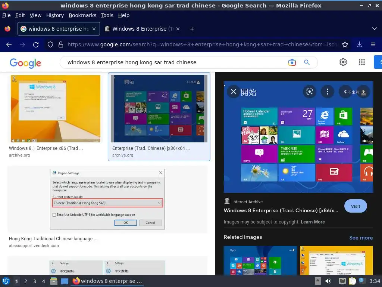Viewport: 382px width, 287px height.
Task: Open the Firefox hamburger application menu
Action: pyautogui.click(x=373, y=44)
